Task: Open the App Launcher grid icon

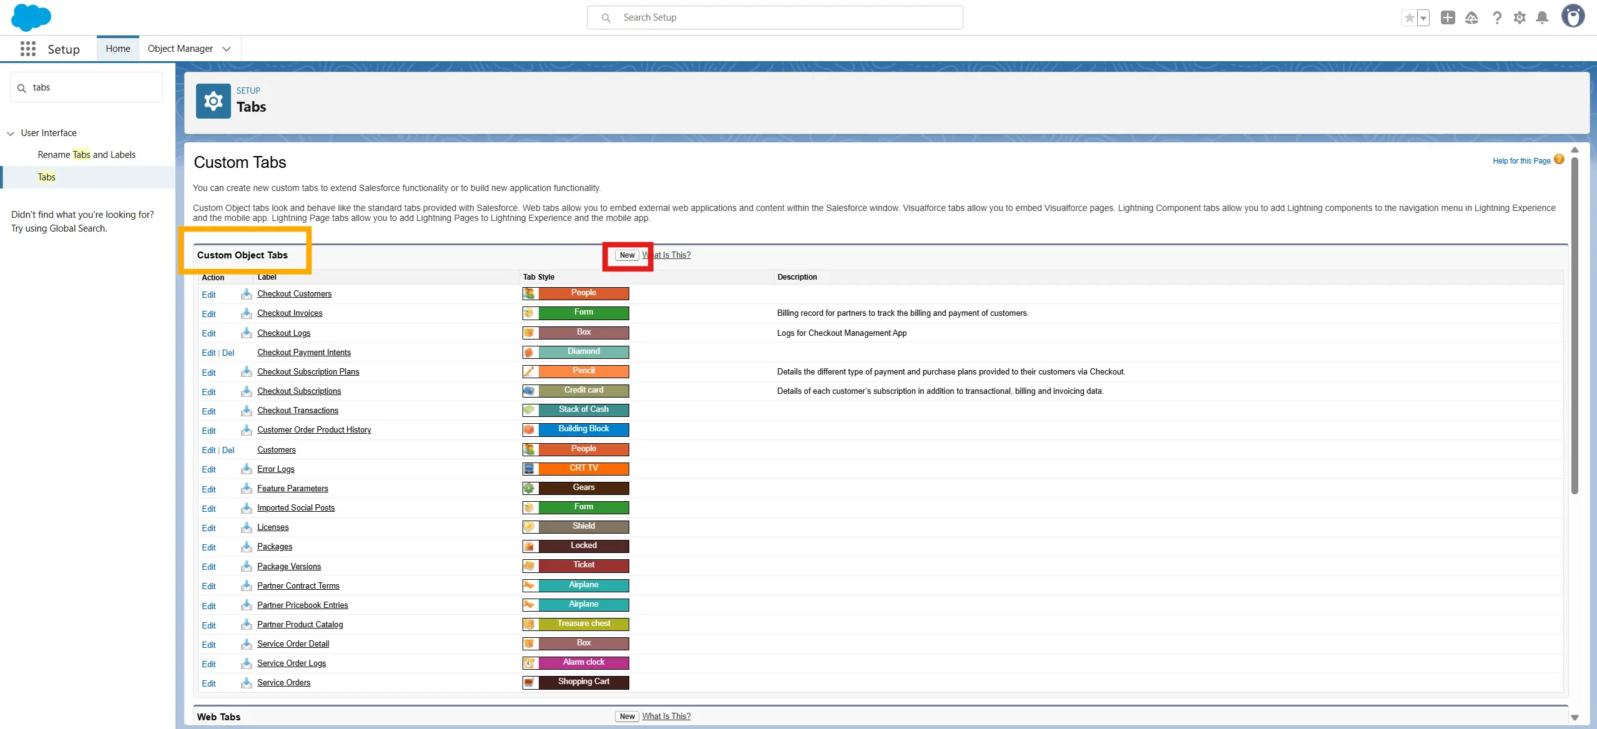Action: (27, 49)
